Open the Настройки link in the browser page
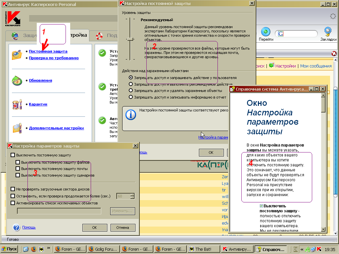339x254 pixels. coord(285,66)
